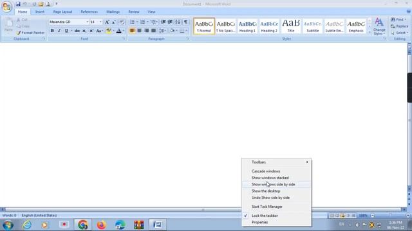Choose Undo Show side by side
The height and width of the screenshot is (231, 412).
[x=276, y=198]
